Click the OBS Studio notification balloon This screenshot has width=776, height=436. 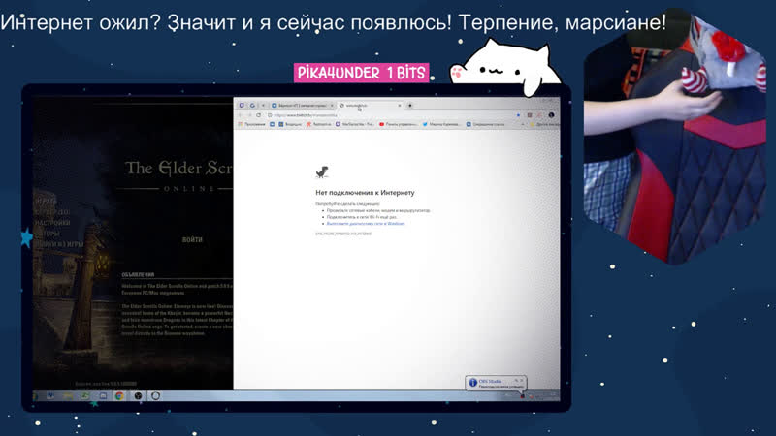click(496, 383)
